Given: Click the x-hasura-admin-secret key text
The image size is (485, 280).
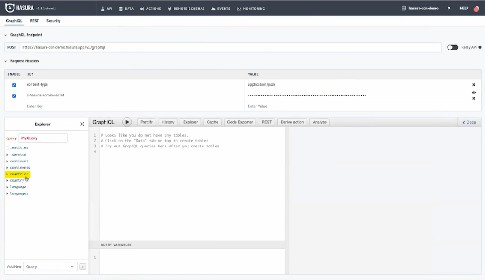Looking at the screenshot, I should coord(46,95).
